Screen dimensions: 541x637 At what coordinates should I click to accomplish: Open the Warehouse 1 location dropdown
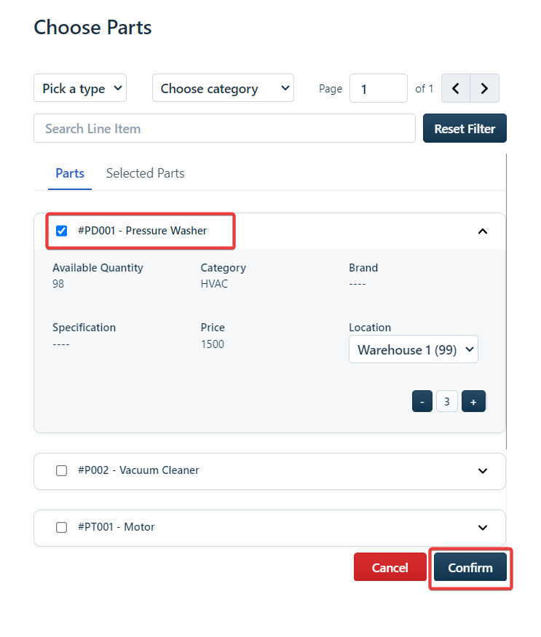414,349
